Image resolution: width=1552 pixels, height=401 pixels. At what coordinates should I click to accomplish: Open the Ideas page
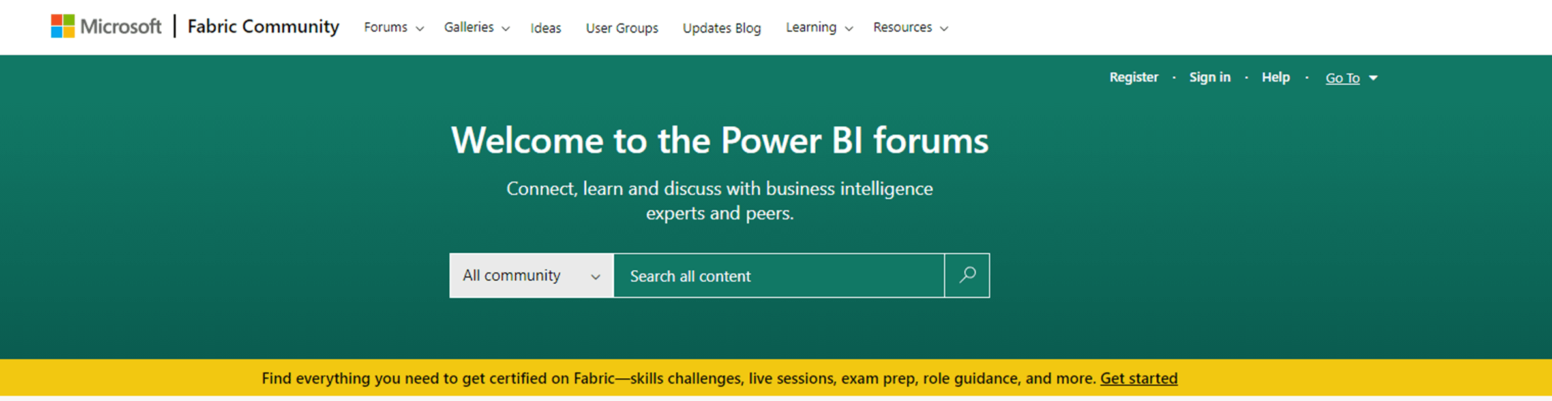[546, 28]
